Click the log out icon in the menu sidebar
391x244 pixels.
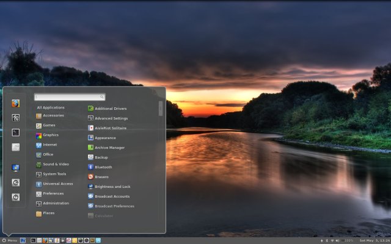(16, 182)
